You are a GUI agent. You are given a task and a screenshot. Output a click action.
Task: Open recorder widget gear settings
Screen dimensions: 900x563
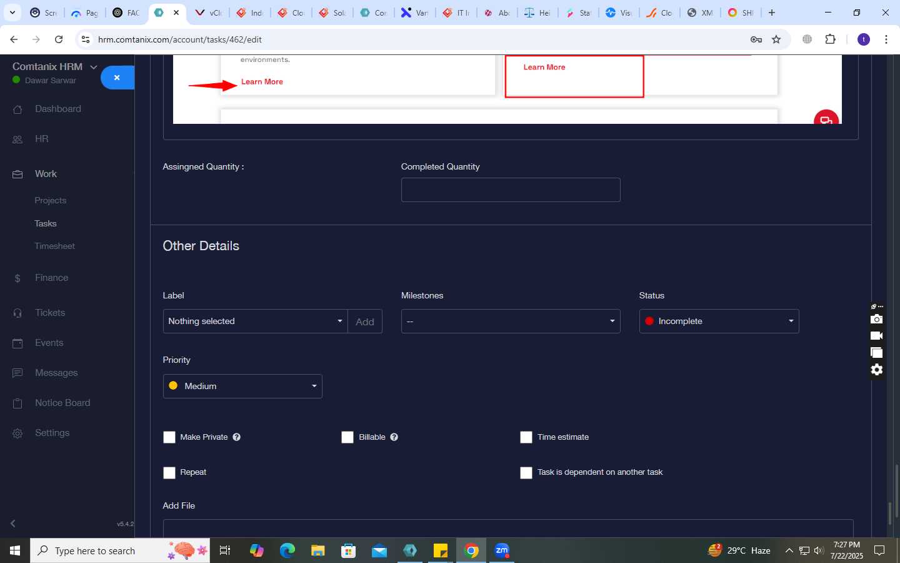(x=877, y=370)
